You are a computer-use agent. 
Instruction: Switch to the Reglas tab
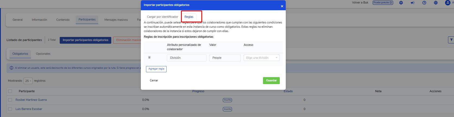[x=189, y=17]
